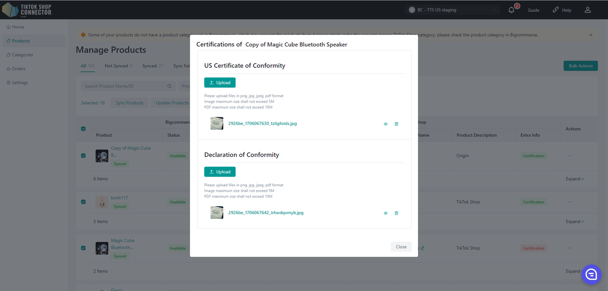Close the Certifications dialog
The width and height of the screenshot is (608, 291).
tap(401, 247)
